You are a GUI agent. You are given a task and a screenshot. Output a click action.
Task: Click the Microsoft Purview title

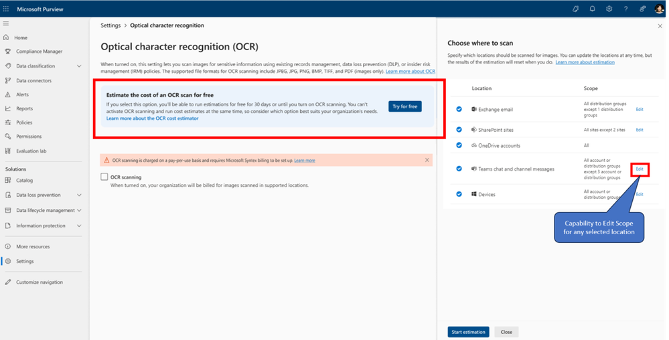tap(40, 9)
